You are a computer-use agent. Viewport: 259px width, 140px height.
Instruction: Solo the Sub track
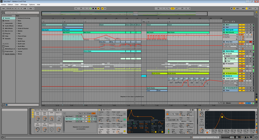[247, 27]
